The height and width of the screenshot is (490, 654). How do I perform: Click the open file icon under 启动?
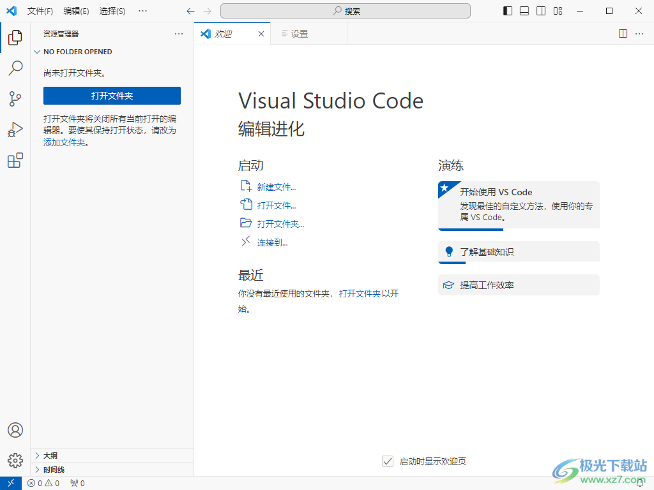pos(246,204)
